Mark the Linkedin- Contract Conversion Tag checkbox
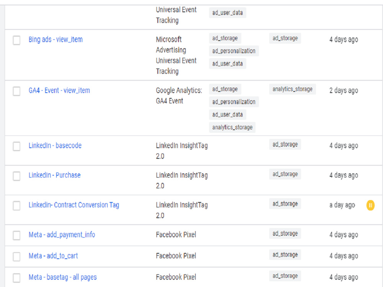The height and width of the screenshot is (287, 383). (16, 206)
